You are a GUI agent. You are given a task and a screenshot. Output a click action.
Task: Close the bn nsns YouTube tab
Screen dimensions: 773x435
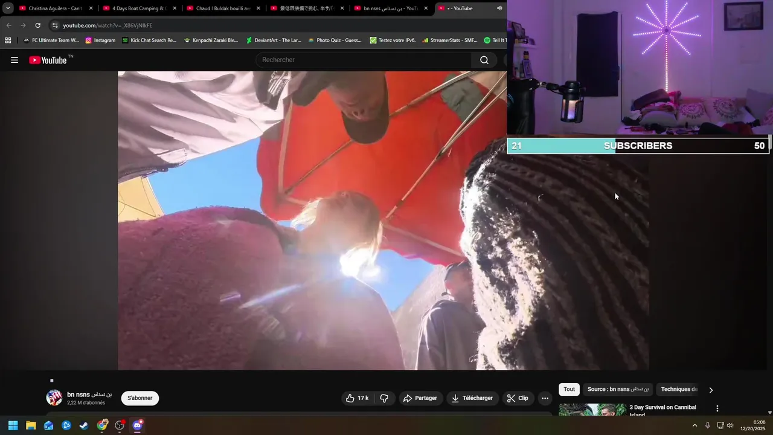(x=426, y=8)
